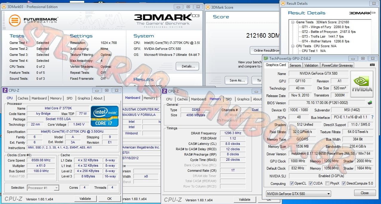The height and width of the screenshot is (204, 381).
Task: Click Validate in the CPU-Z window showing Timings
Action: (245, 200)
